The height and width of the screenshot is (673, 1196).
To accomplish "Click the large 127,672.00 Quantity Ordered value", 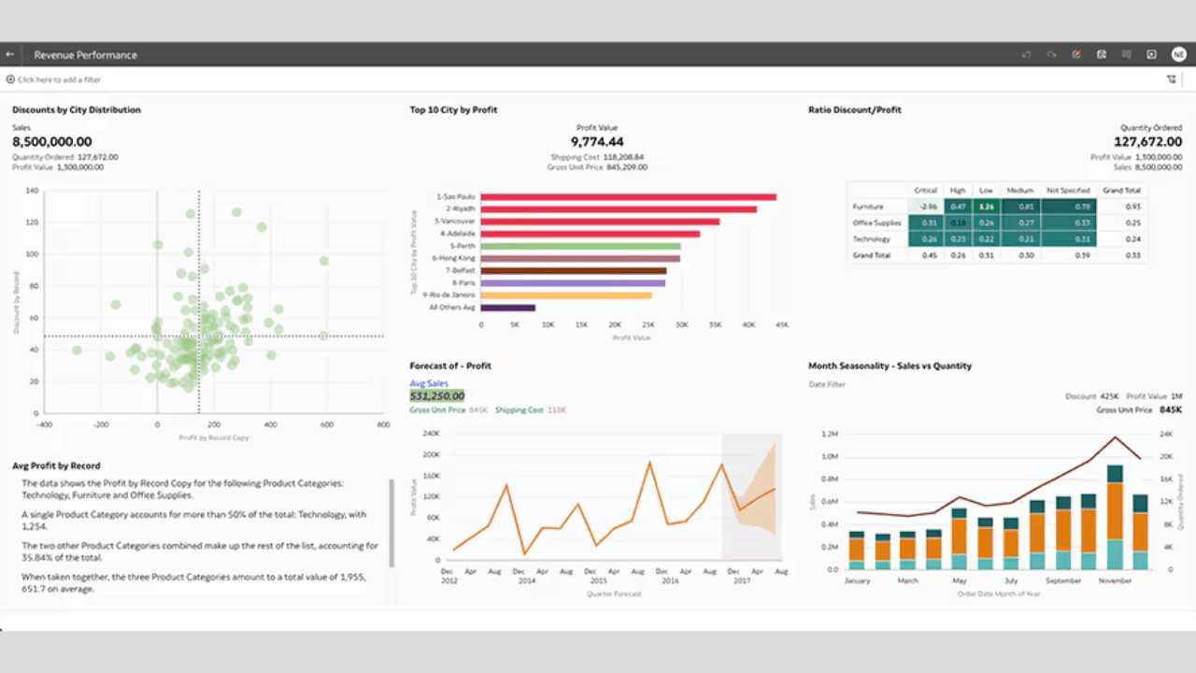I will 1148,142.
